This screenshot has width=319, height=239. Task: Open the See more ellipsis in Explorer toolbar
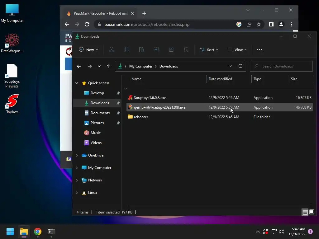pos(259,49)
